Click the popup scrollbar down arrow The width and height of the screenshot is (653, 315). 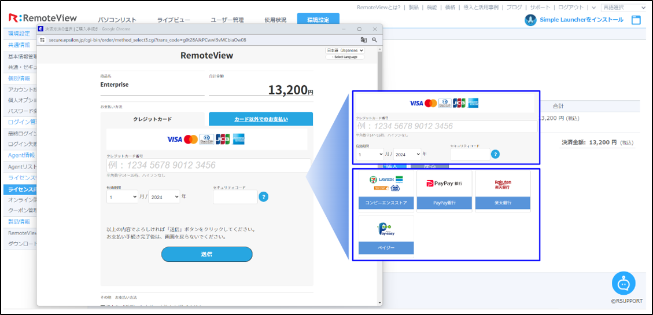[379, 302]
